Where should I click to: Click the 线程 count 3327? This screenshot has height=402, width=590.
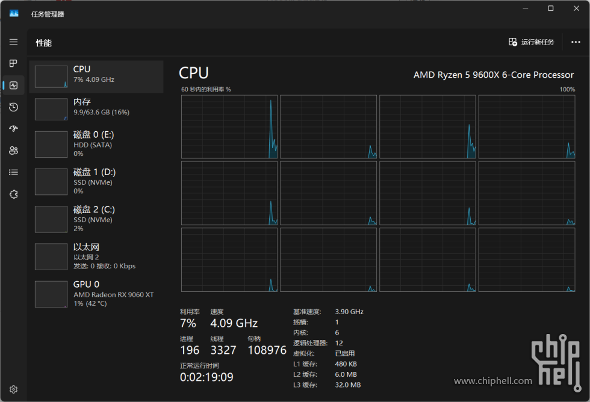tap(223, 350)
